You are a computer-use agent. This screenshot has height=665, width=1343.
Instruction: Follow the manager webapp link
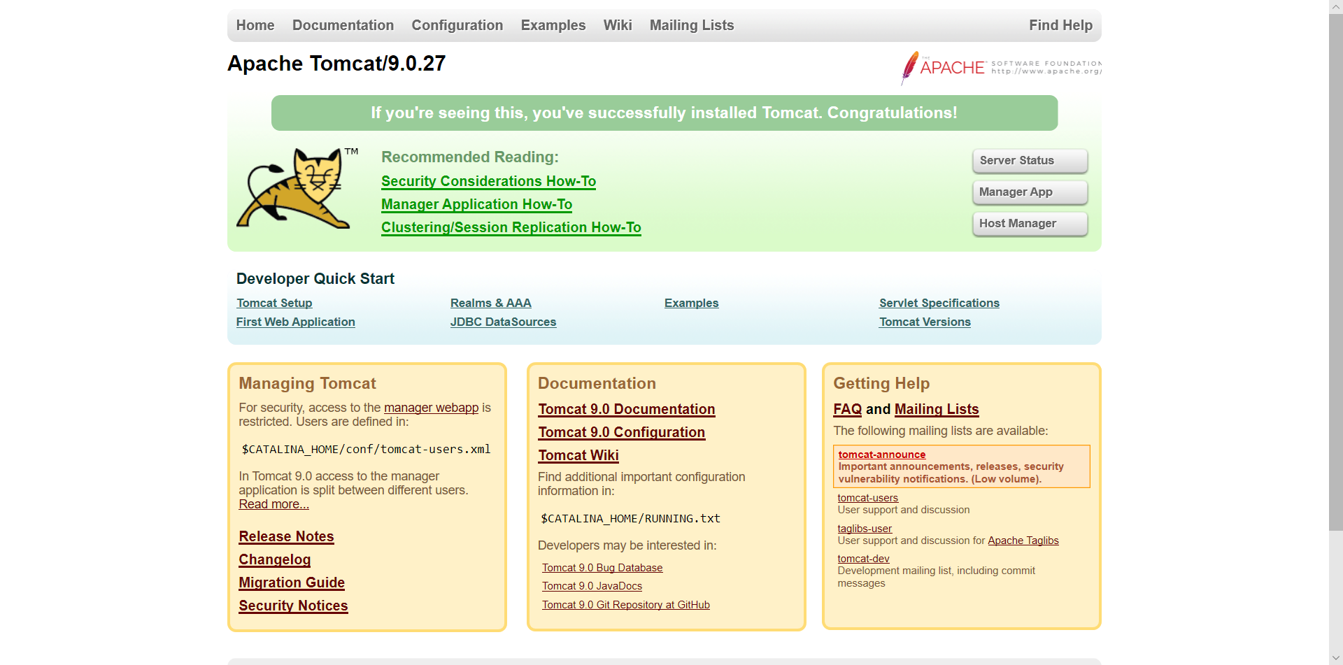431,408
